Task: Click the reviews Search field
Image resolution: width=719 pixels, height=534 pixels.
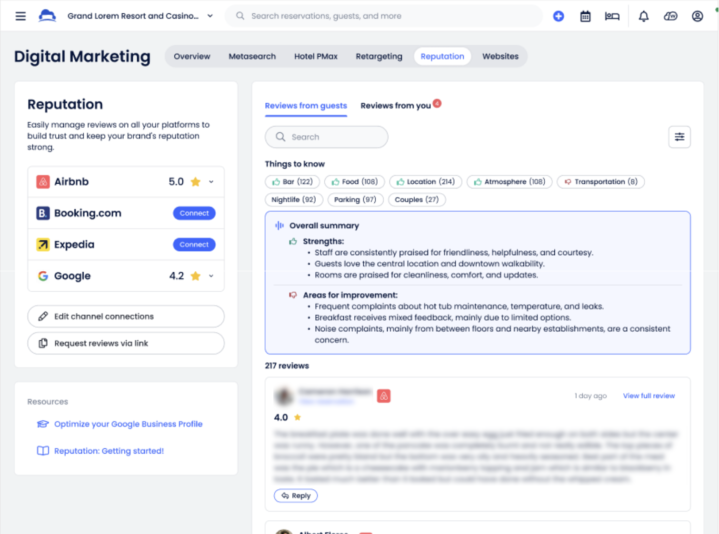Action: 326,137
